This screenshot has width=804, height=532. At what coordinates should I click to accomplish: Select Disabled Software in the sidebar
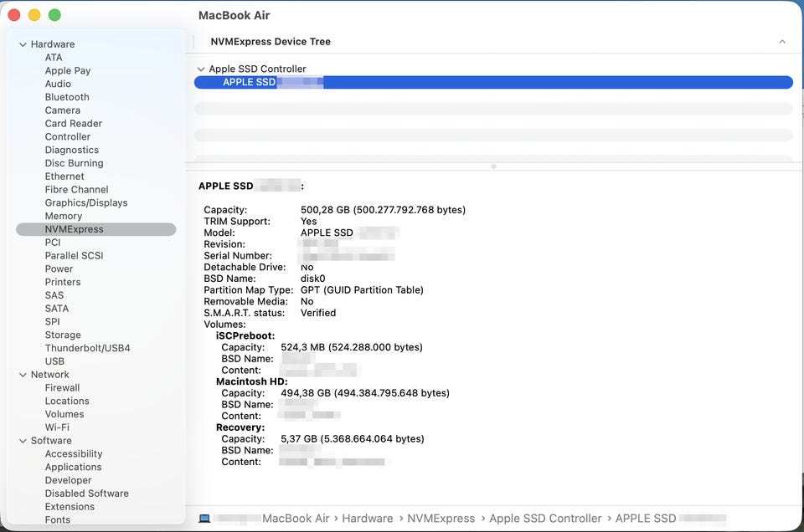(x=86, y=494)
